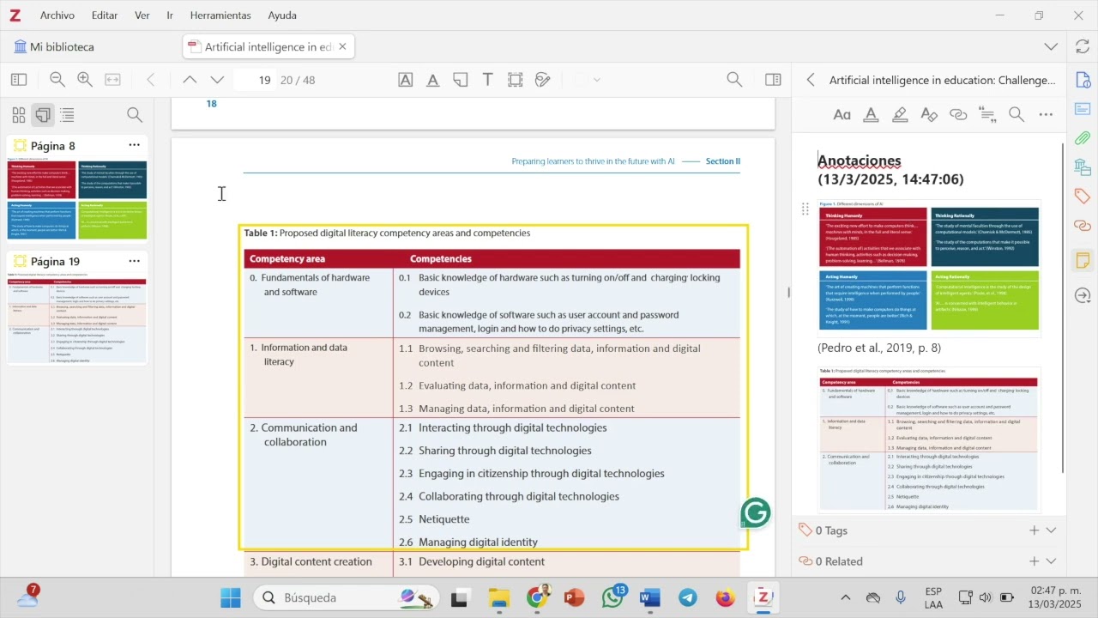This screenshot has height=618, width=1098.
Task: Open more options in note toolbar
Action: click(1045, 114)
